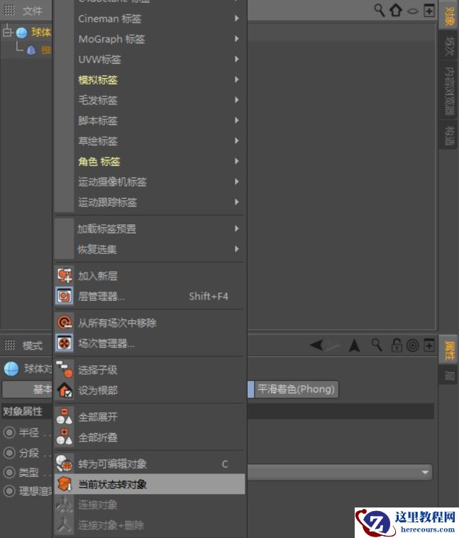
Task: Open the 文件 menu
Action: pos(33,11)
